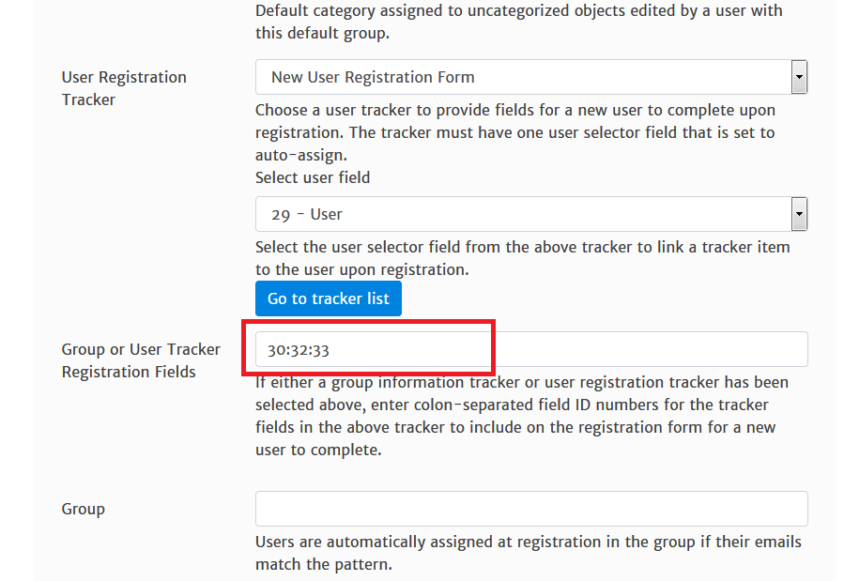Click into the empty Group pattern field

tap(531, 509)
